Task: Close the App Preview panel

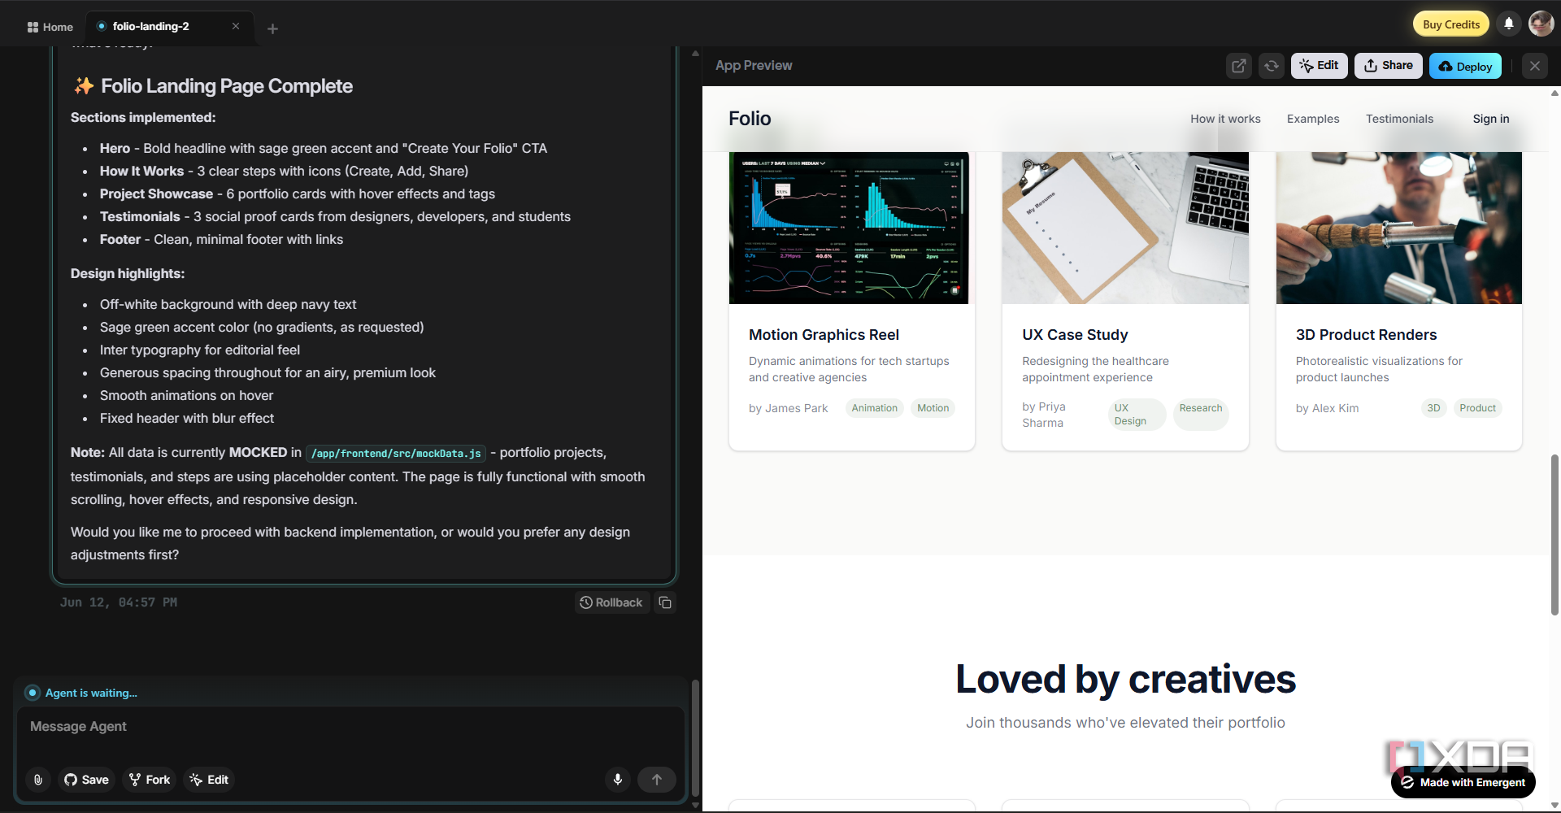Action: [x=1535, y=66]
